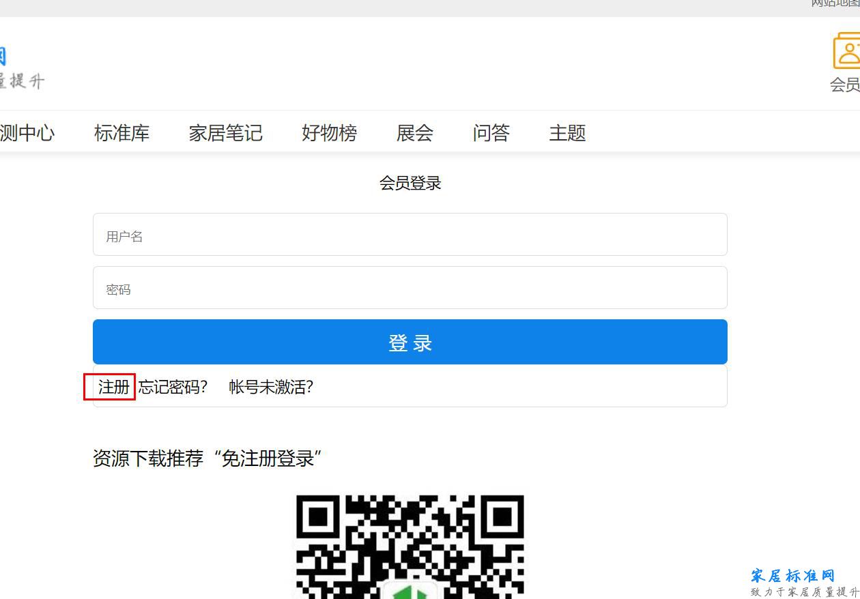Click the site logo at top left
The height and width of the screenshot is (599, 860).
(22, 68)
